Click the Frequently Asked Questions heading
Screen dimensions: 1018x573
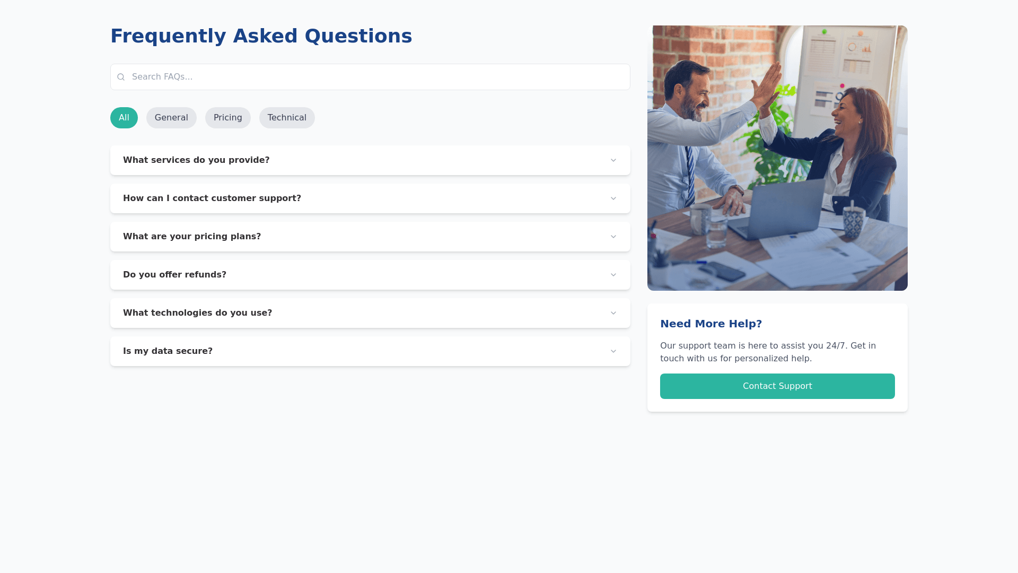tap(261, 36)
